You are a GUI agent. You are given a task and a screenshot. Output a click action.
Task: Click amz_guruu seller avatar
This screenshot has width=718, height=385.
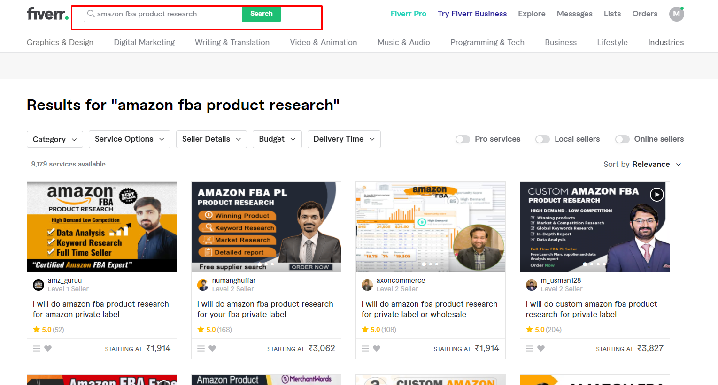click(39, 285)
